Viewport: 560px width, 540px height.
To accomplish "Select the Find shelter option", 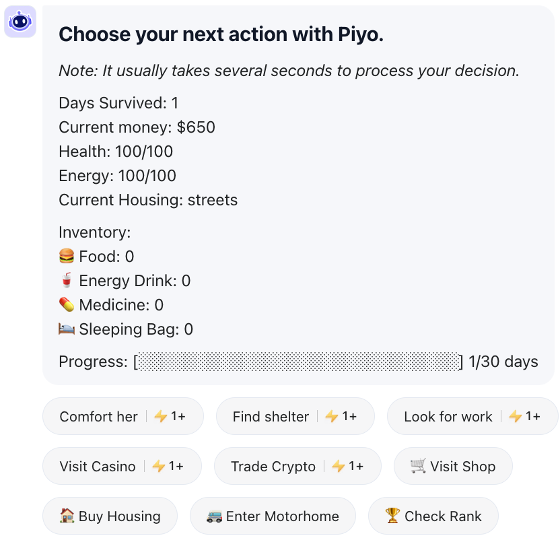I will 271,417.
